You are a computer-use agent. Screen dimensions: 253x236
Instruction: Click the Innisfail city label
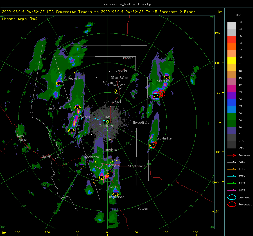[114, 102]
